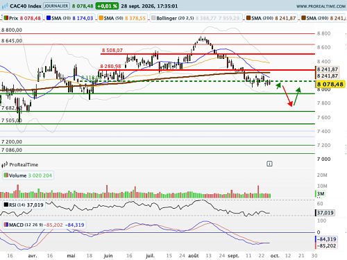Click the 28 sept. 2026 timestamp
The width and height of the screenshot is (347, 260).
[149, 6]
